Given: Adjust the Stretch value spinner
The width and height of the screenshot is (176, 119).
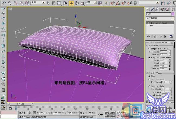Looking at the screenshot, I should click(x=170, y=60).
